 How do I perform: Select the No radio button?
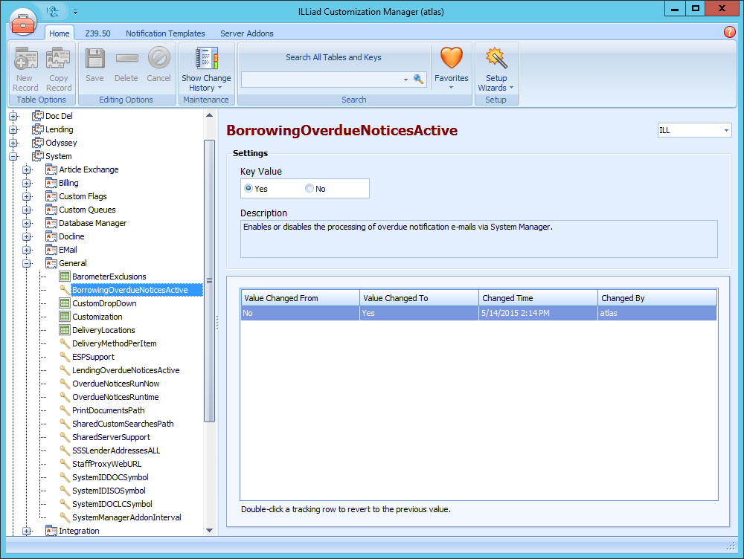point(310,189)
